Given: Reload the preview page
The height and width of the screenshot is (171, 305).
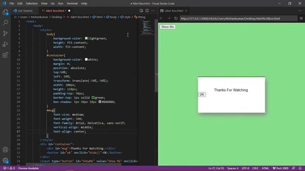Looking at the screenshot, I should coord(176,18).
